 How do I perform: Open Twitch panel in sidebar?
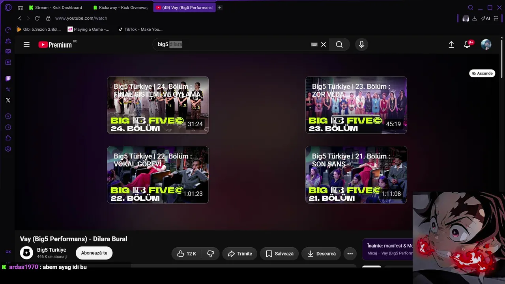click(x=8, y=78)
